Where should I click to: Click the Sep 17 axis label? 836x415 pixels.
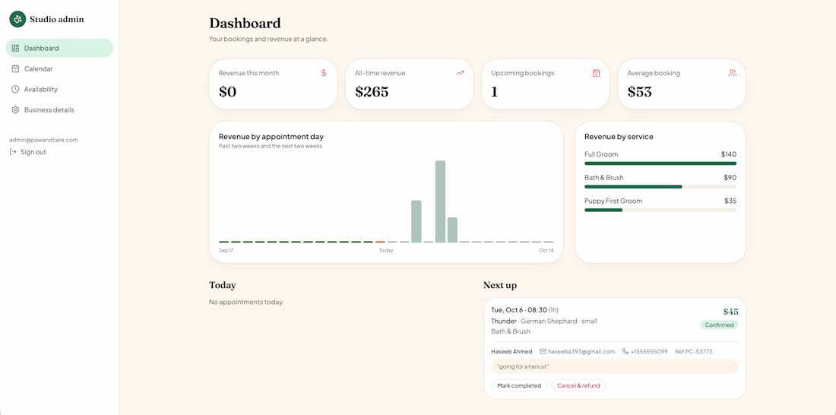click(226, 250)
